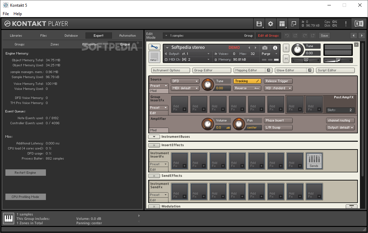Open the Group Editor
The width and height of the screenshot is (368, 233).
click(x=212, y=70)
